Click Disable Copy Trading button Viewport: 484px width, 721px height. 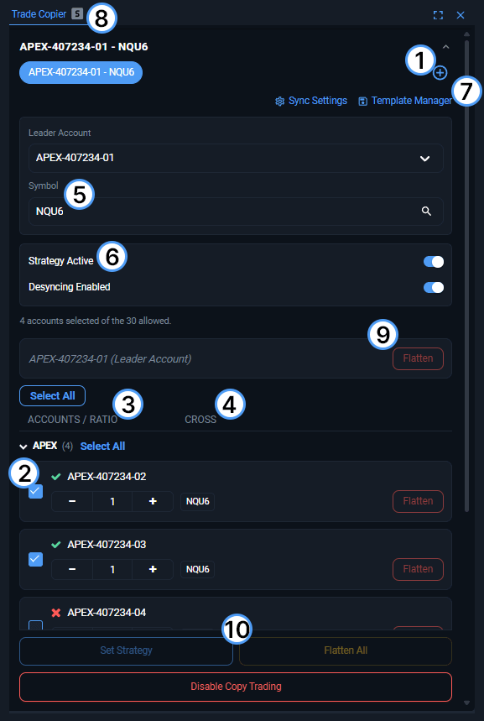tap(236, 687)
